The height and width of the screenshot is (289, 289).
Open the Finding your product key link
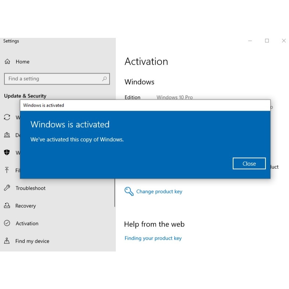tap(153, 238)
